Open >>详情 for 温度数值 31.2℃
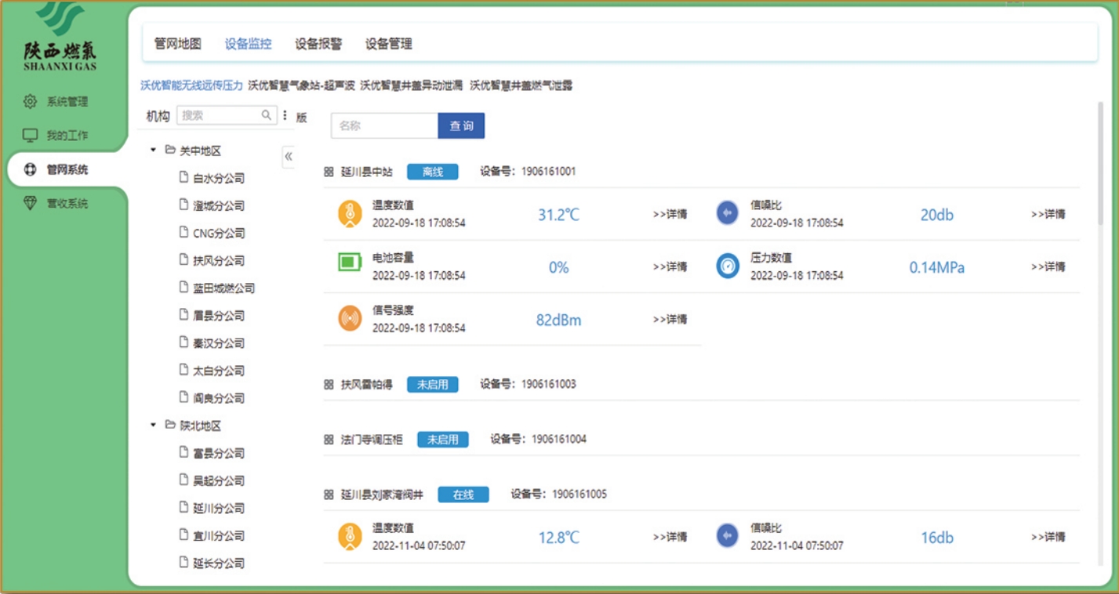This screenshot has width=1119, height=594. pyautogui.click(x=670, y=214)
